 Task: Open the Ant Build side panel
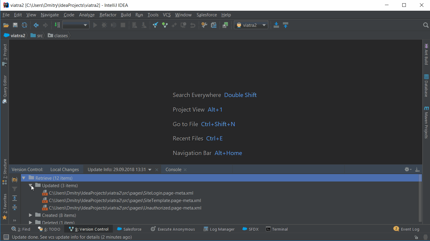[426, 54]
